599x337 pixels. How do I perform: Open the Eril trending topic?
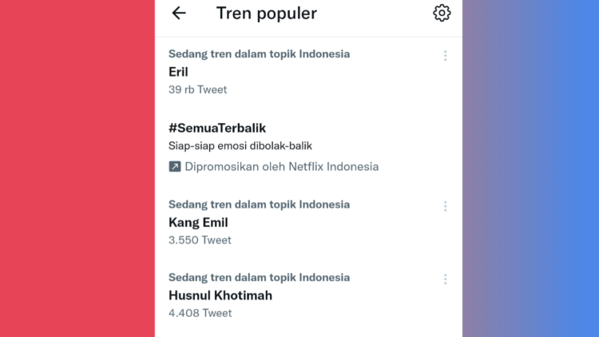[179, 72]
